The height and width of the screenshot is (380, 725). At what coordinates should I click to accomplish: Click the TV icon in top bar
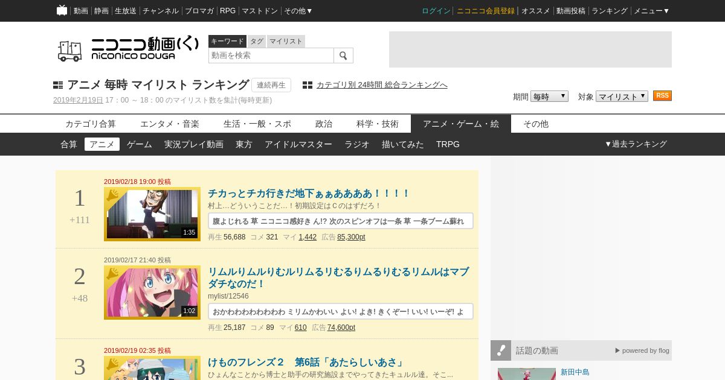point(62,10)
